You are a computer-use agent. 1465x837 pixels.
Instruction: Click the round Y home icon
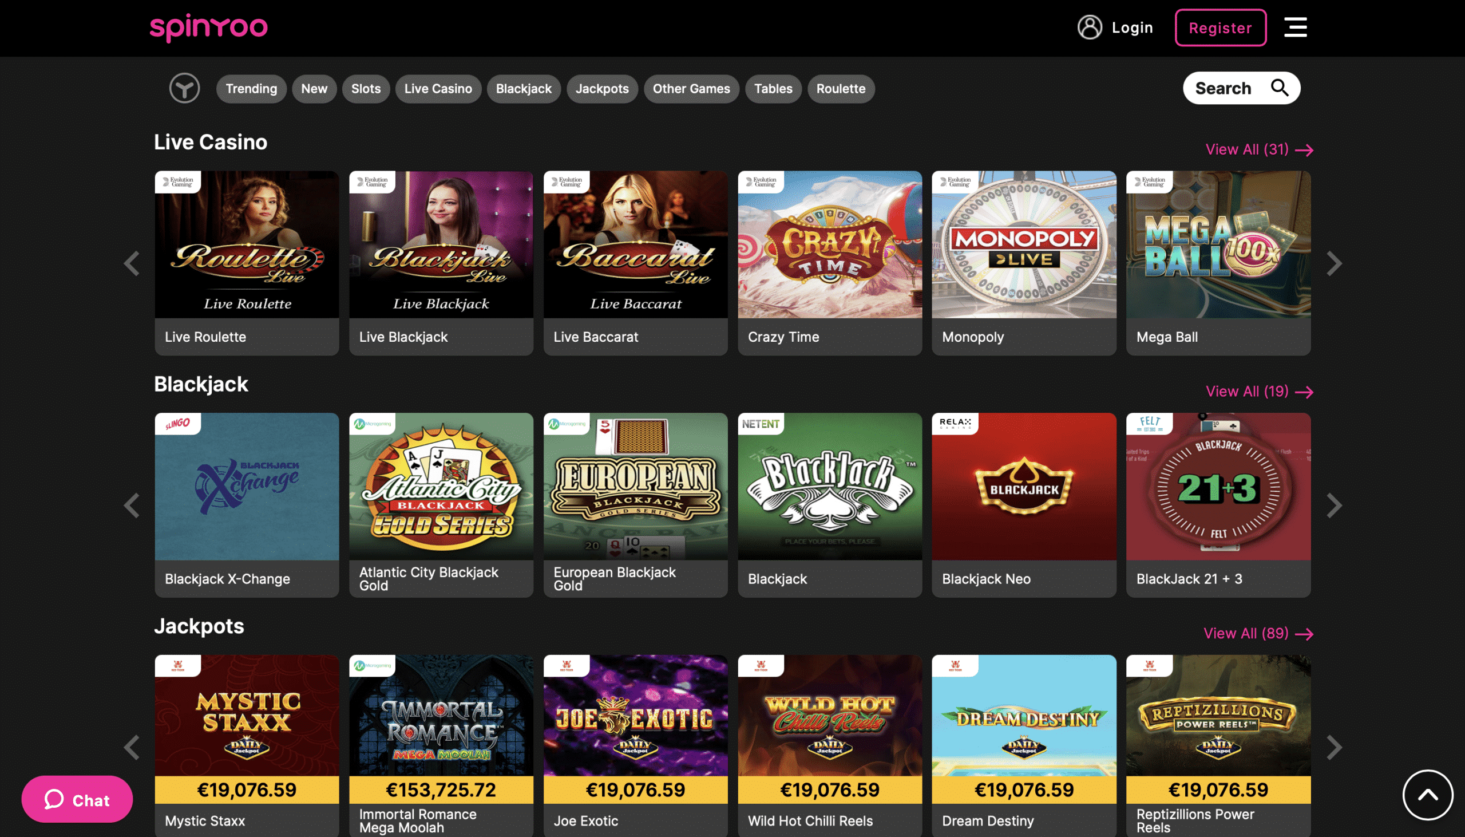[184, 88]
